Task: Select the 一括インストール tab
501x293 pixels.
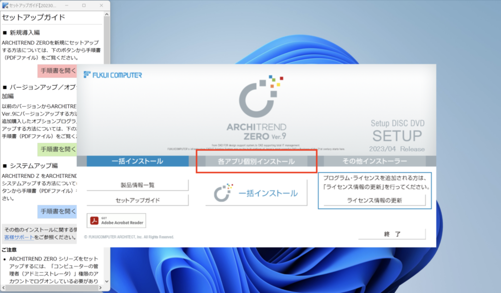Action: (x=137, y=161)
